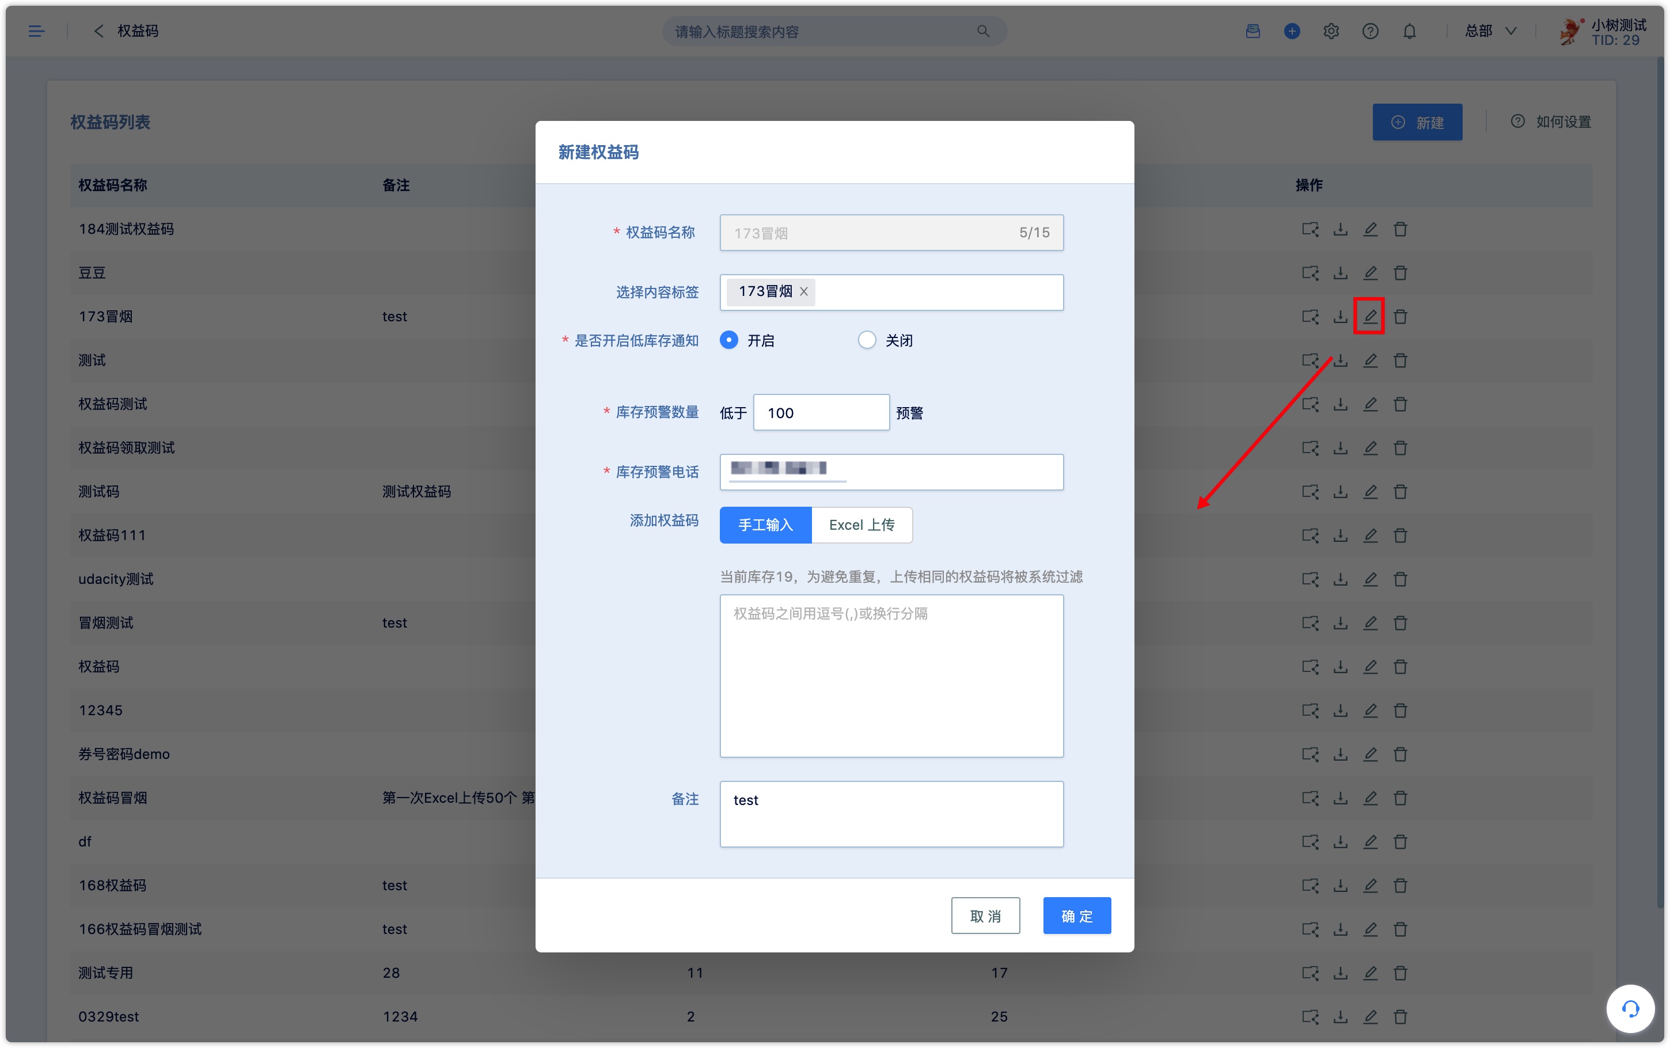1670x1048 pixels.
Task: Open notifications bell icon
Action: coord(1410,31)
